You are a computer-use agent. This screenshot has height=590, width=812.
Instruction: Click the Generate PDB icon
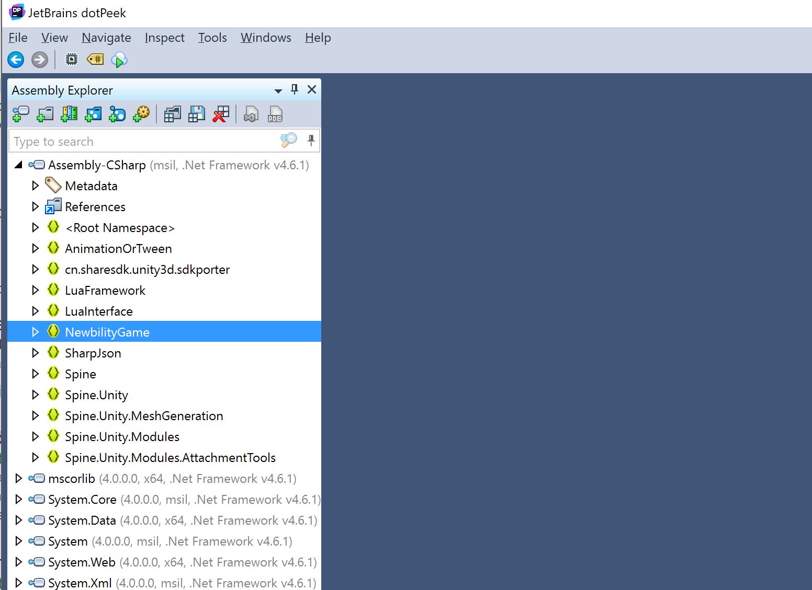tap(275, 114)
